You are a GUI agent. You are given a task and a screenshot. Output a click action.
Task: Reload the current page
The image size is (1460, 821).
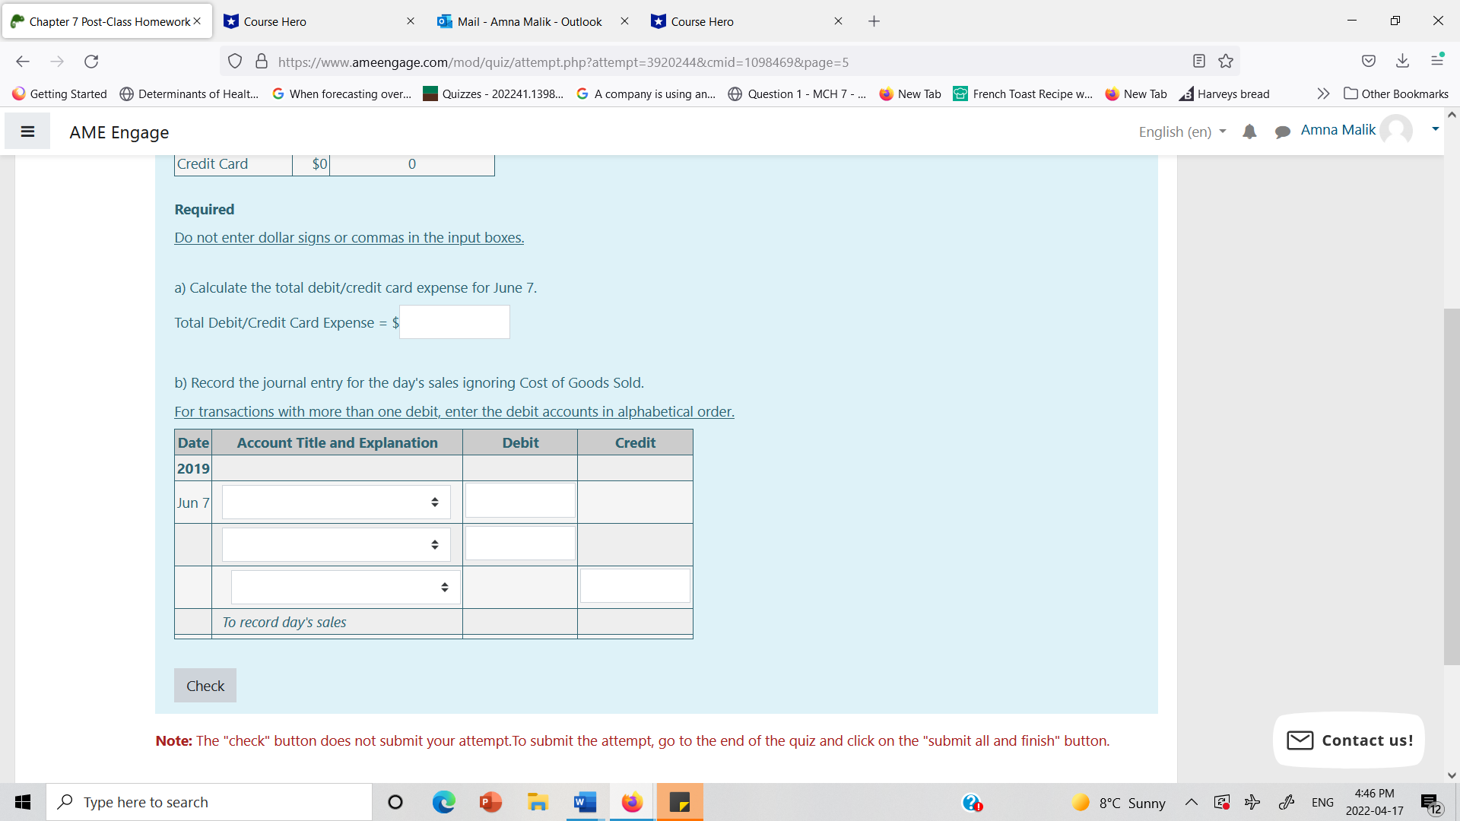(x=91, y=62)
